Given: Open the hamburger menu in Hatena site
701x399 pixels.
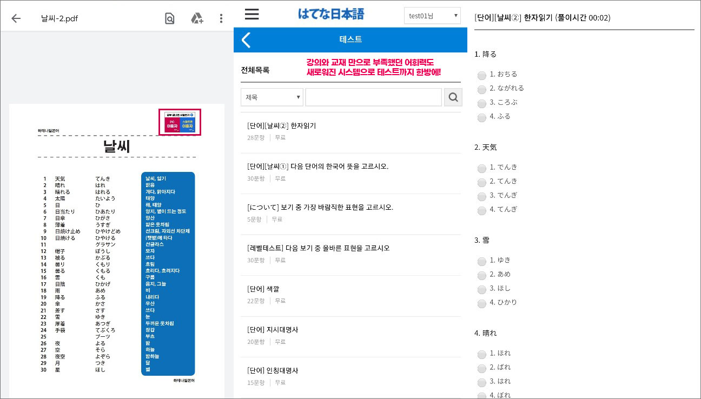Looking at the screenshot, I should (x=252, y=14).
